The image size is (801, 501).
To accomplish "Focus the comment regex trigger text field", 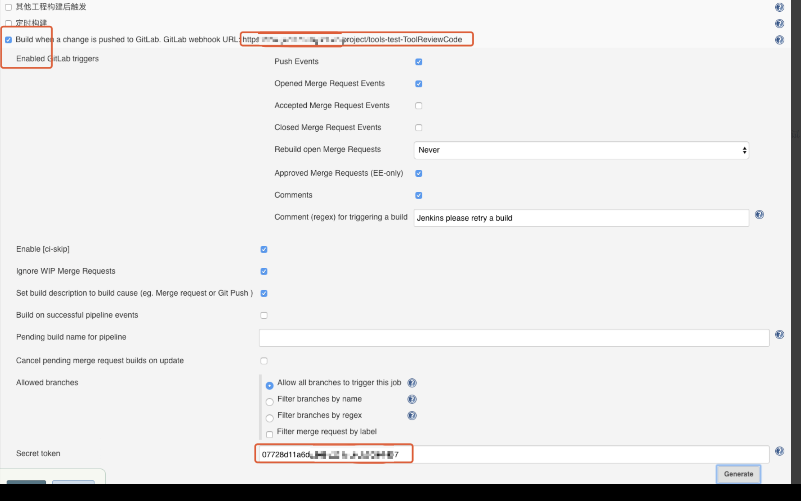I will pyautogui.click(x=581, y=218).
